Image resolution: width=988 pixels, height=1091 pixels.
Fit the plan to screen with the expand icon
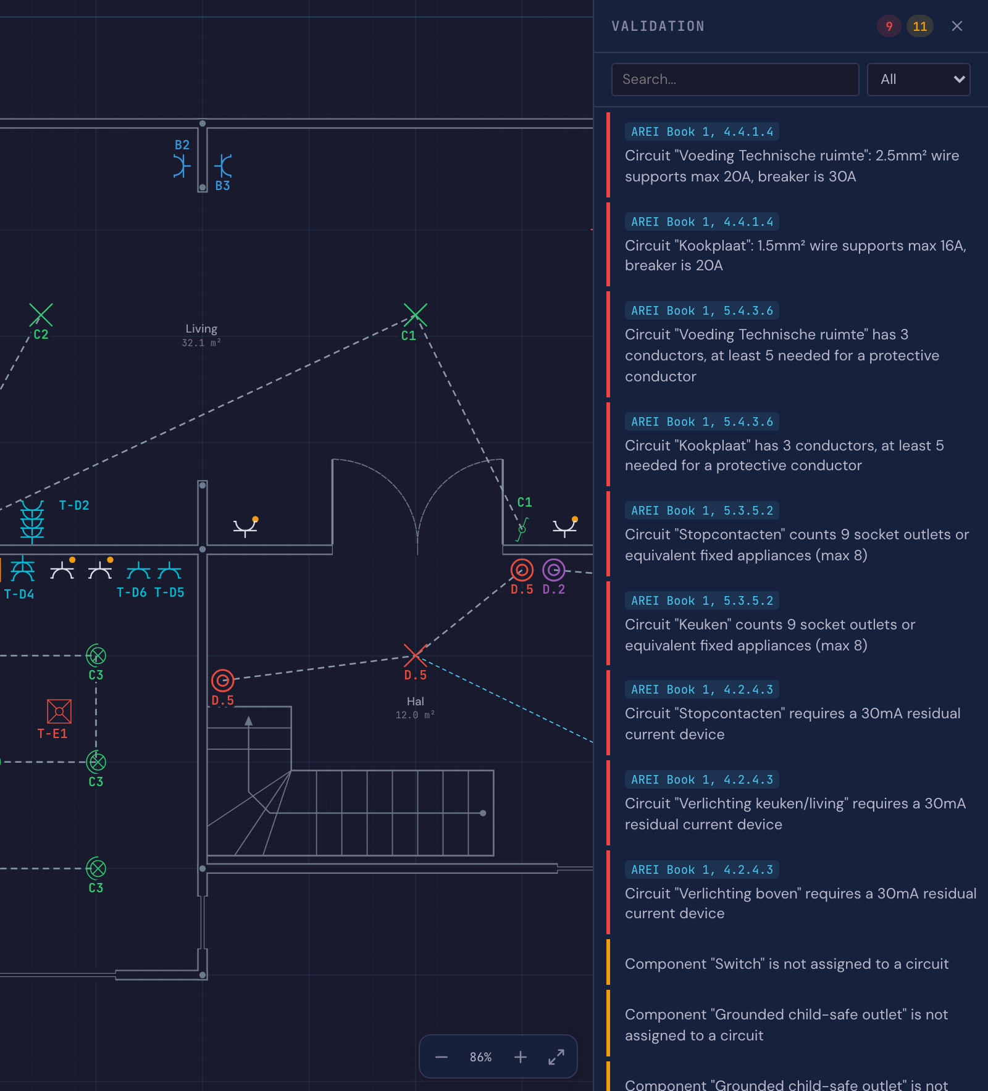pos(556,1057)
